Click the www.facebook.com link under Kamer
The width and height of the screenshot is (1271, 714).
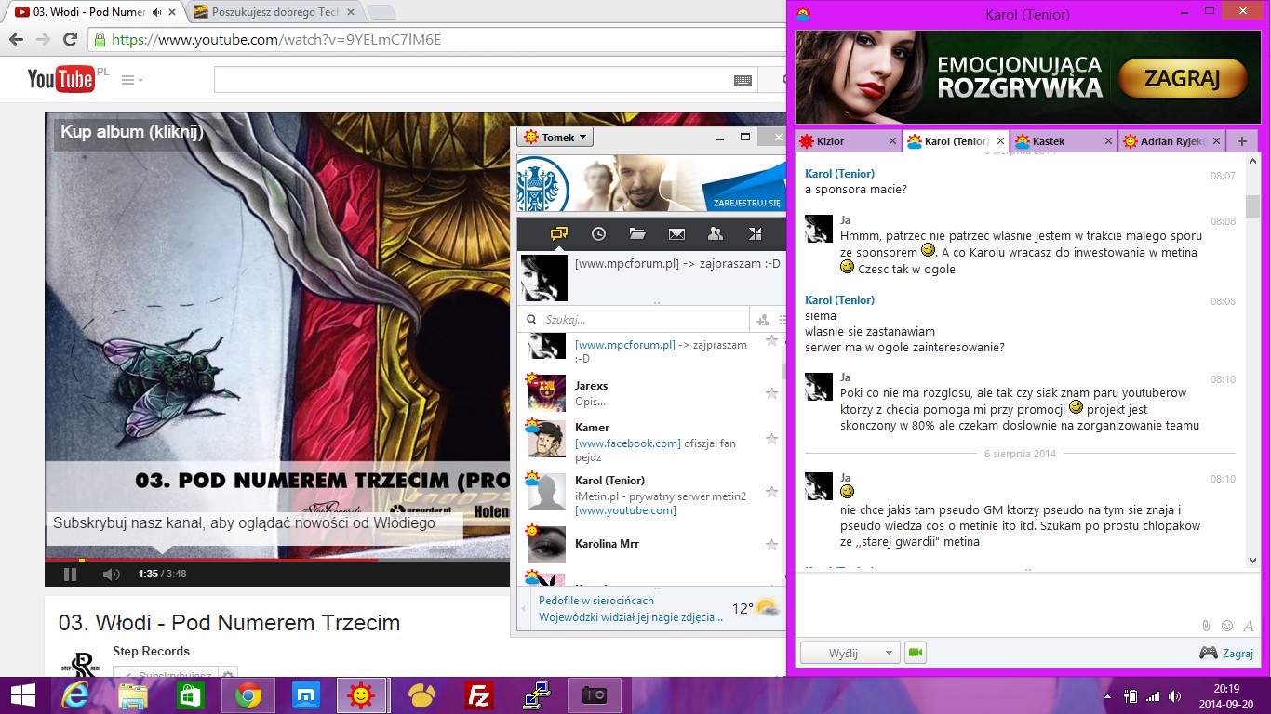[628, 443]
